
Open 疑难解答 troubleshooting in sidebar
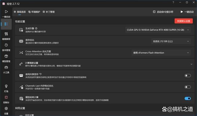6,36
